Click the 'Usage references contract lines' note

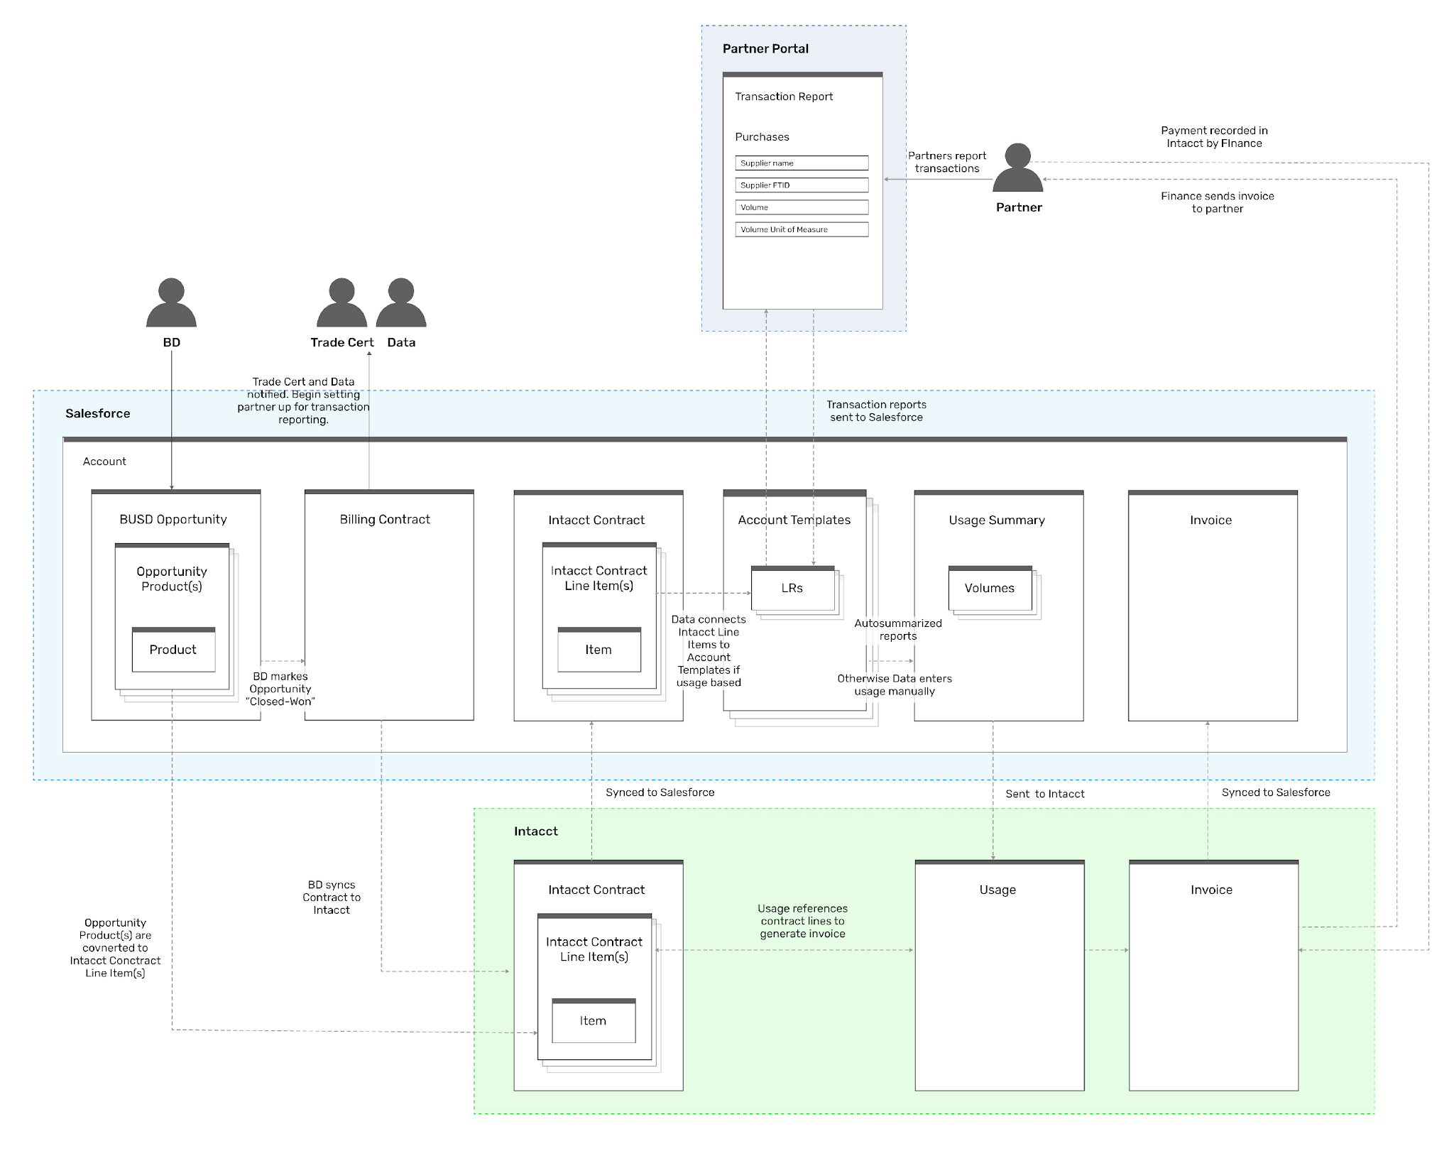point(802,922)
